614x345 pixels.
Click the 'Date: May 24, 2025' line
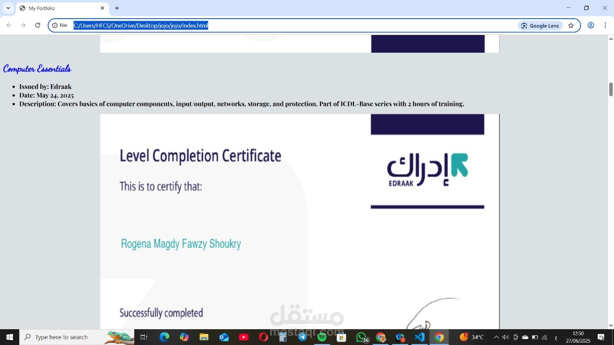[x=47, y=95]
